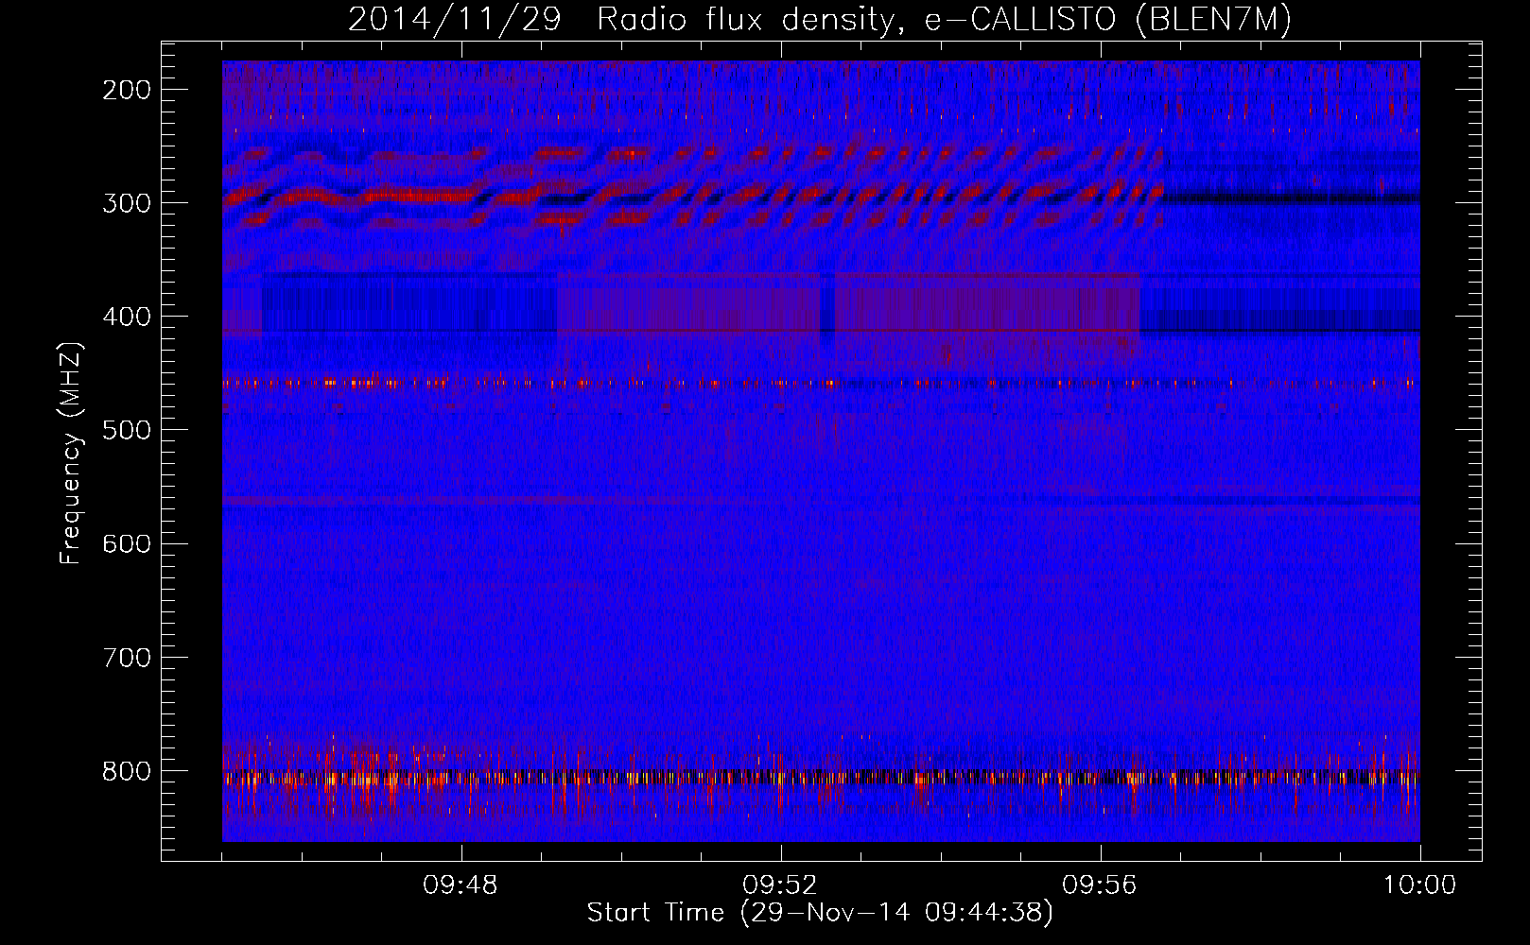Image resolution: width=1530 pixels, height=945 pixels.
Task: Click the 09:48 time tick label
Action: point(461,885)
